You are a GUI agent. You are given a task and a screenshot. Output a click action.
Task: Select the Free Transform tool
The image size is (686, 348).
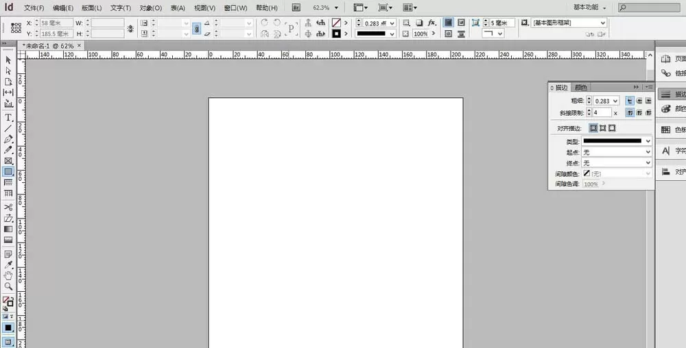coord(8,218)
